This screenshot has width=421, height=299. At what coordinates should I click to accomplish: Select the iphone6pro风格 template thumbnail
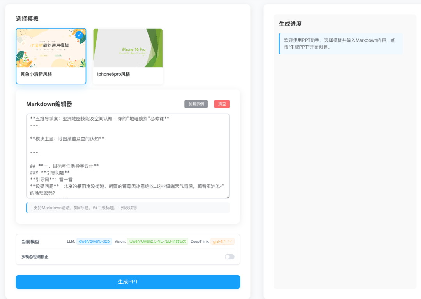[x=128, y=48]
